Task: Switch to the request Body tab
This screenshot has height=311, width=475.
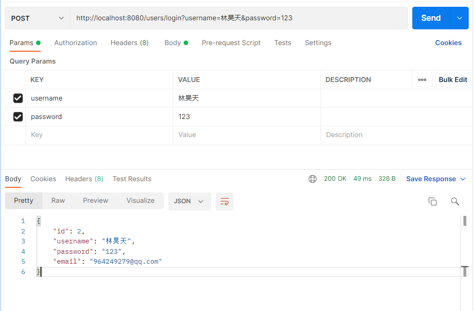Action: [176, 43]
